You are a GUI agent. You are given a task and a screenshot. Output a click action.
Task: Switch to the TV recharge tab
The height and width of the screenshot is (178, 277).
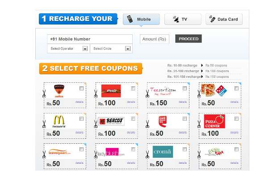point(183,19)
